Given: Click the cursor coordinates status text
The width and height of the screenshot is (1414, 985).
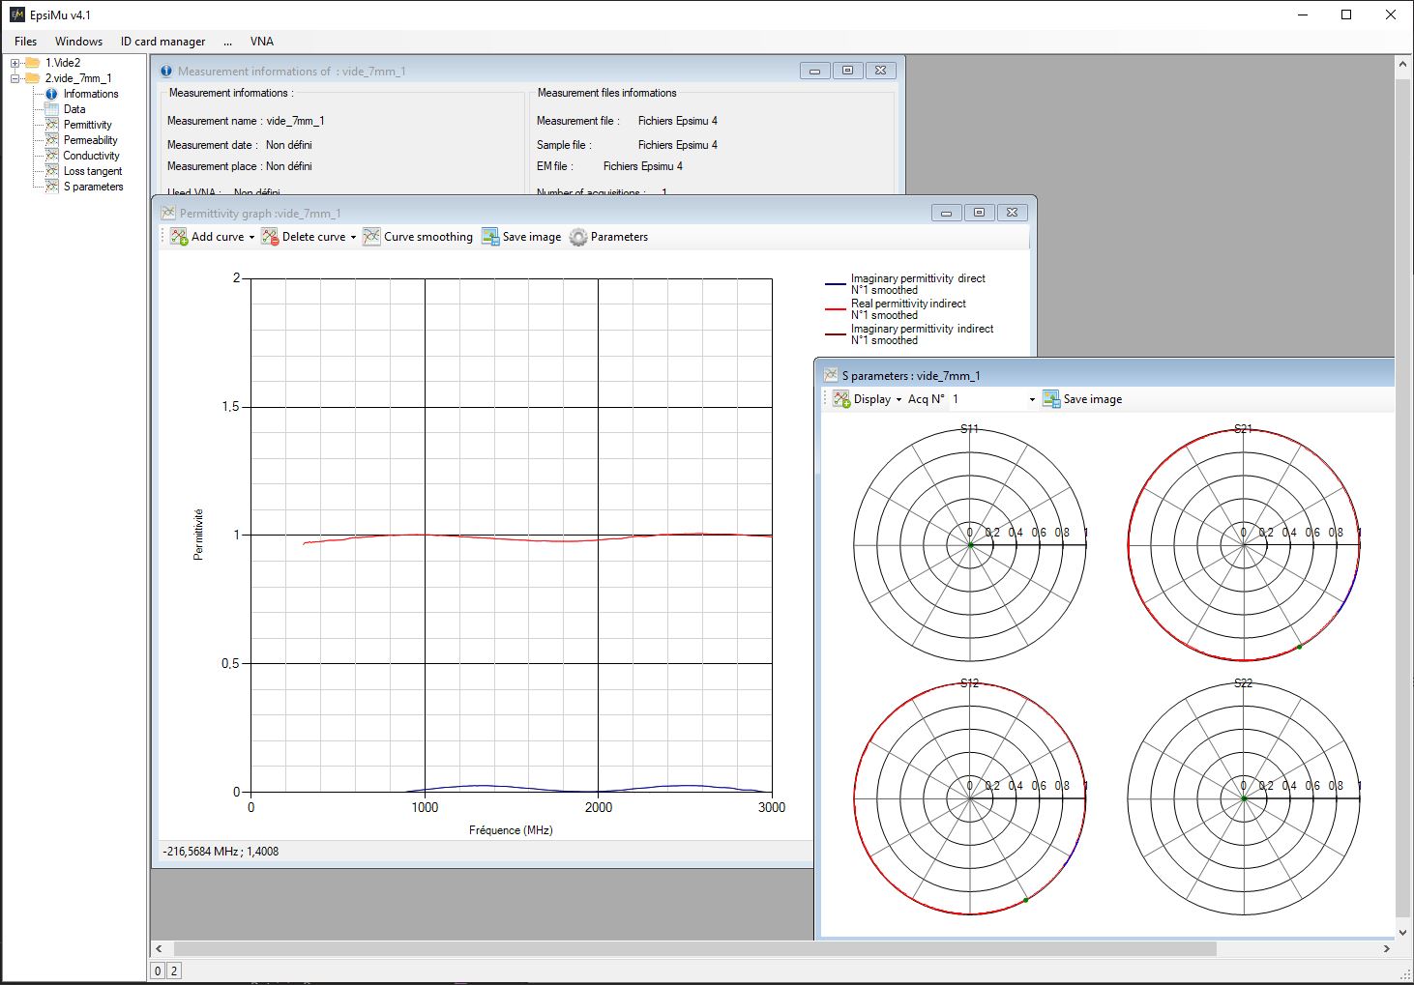Looking at the screenshot, I should click(221, 852).
